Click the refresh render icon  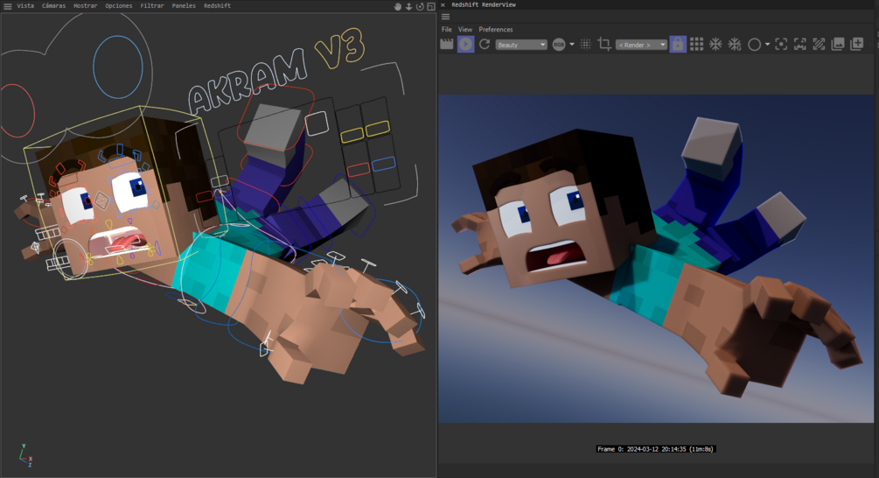pos(485,45)
